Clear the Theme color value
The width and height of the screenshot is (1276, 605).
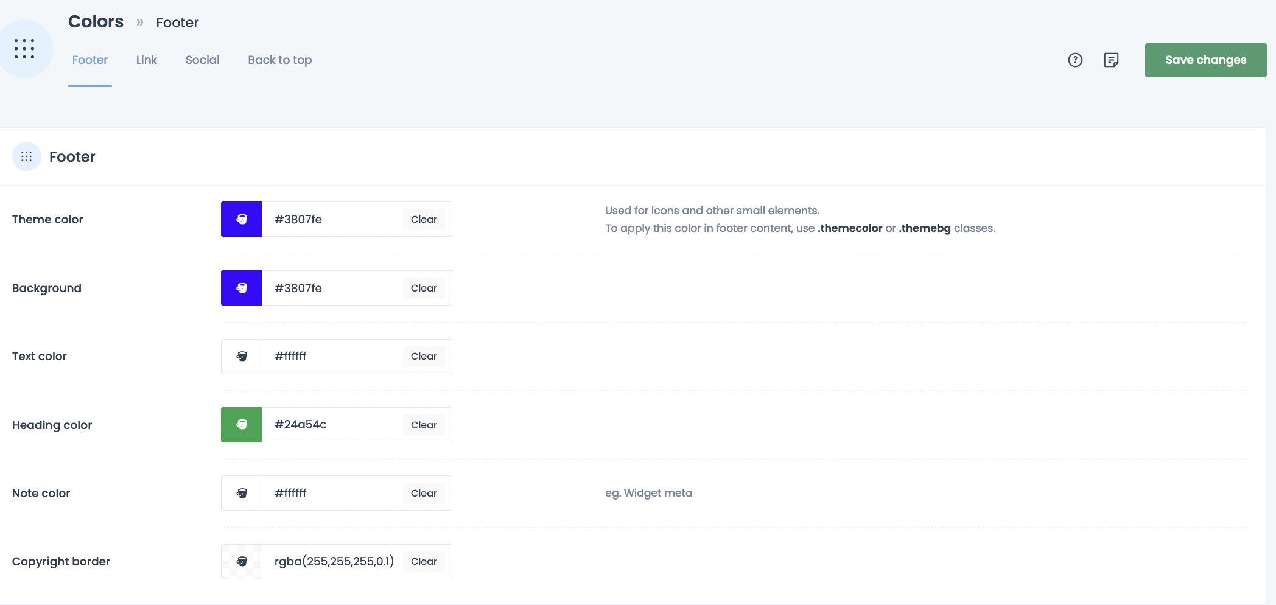[424, 219]
